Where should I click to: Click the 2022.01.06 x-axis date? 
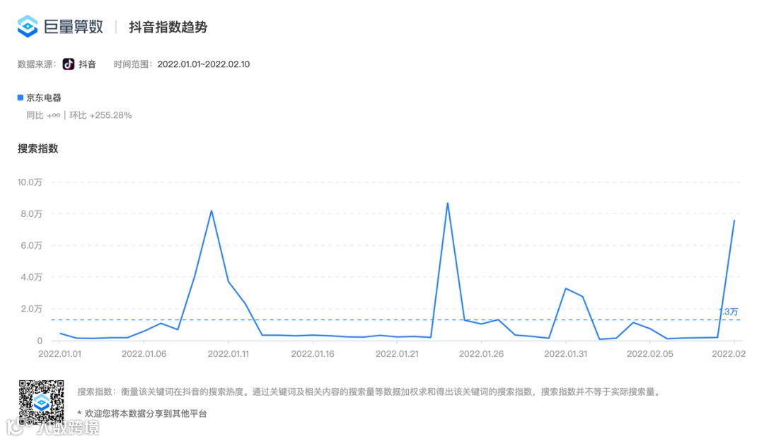click(144, 354)
